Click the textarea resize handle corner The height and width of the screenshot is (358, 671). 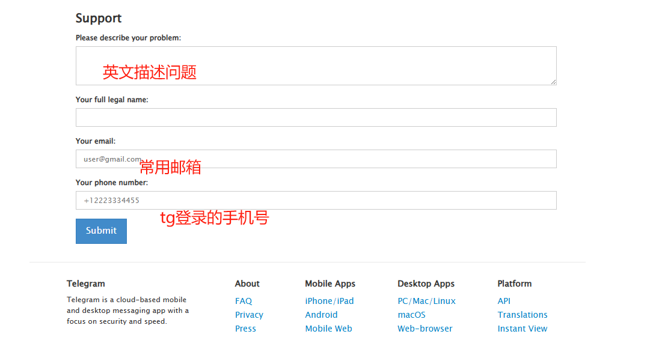[x=553, y=81]
